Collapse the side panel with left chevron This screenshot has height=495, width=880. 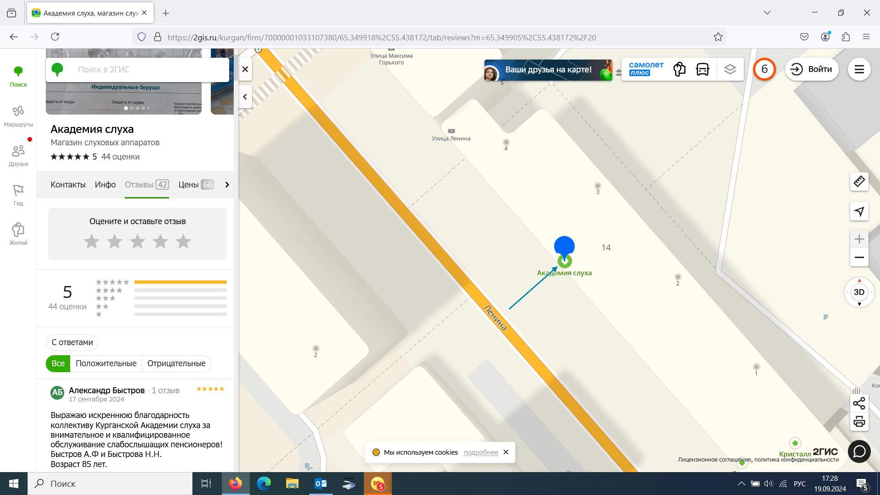coord(245,97)
